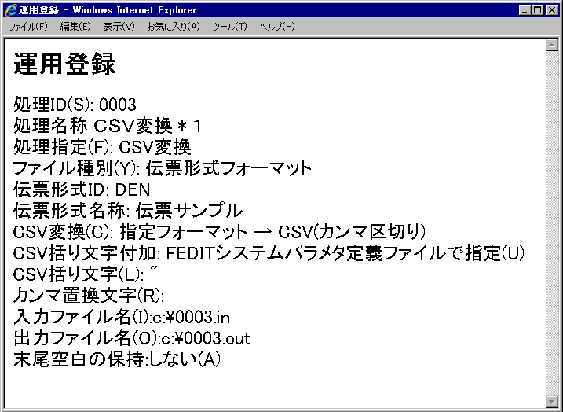
Task: Open the ツール(T) menu
Action: click(x=229, y=27)
